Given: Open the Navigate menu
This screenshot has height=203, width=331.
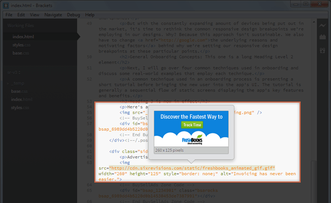Looking at the screenshot, I should coord(53,15).
